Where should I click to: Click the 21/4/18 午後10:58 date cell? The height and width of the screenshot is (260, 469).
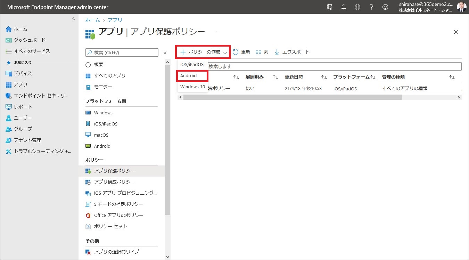[303, 89]
